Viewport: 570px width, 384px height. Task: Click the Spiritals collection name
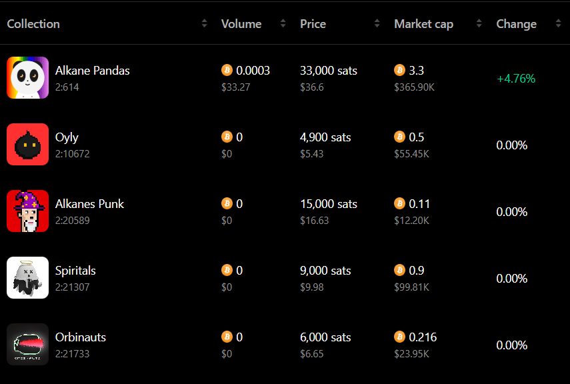pos(75,271)
